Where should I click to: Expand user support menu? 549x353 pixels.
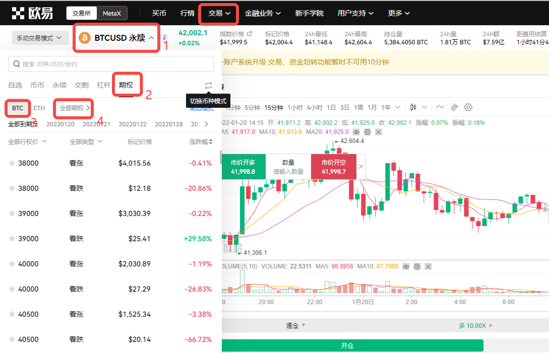[355, 13]
